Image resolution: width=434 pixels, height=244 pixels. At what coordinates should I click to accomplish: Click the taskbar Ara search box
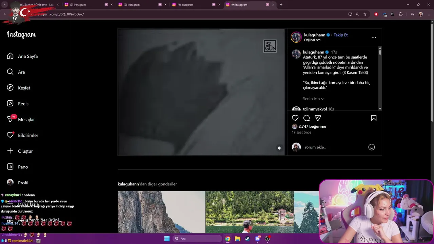point(197,239)
